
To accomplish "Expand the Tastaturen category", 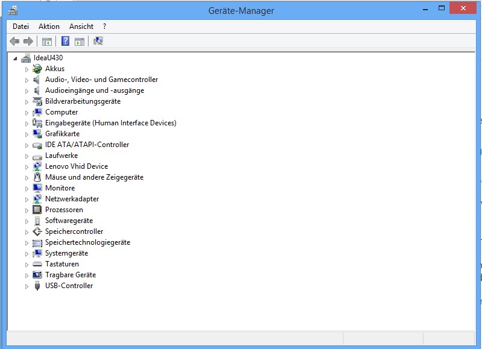I will 27,265.
